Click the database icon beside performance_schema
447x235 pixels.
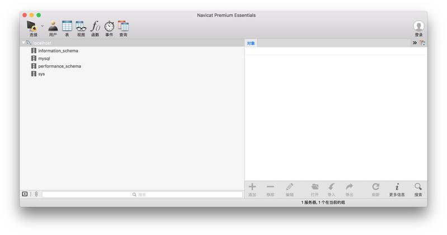(34, 66)
